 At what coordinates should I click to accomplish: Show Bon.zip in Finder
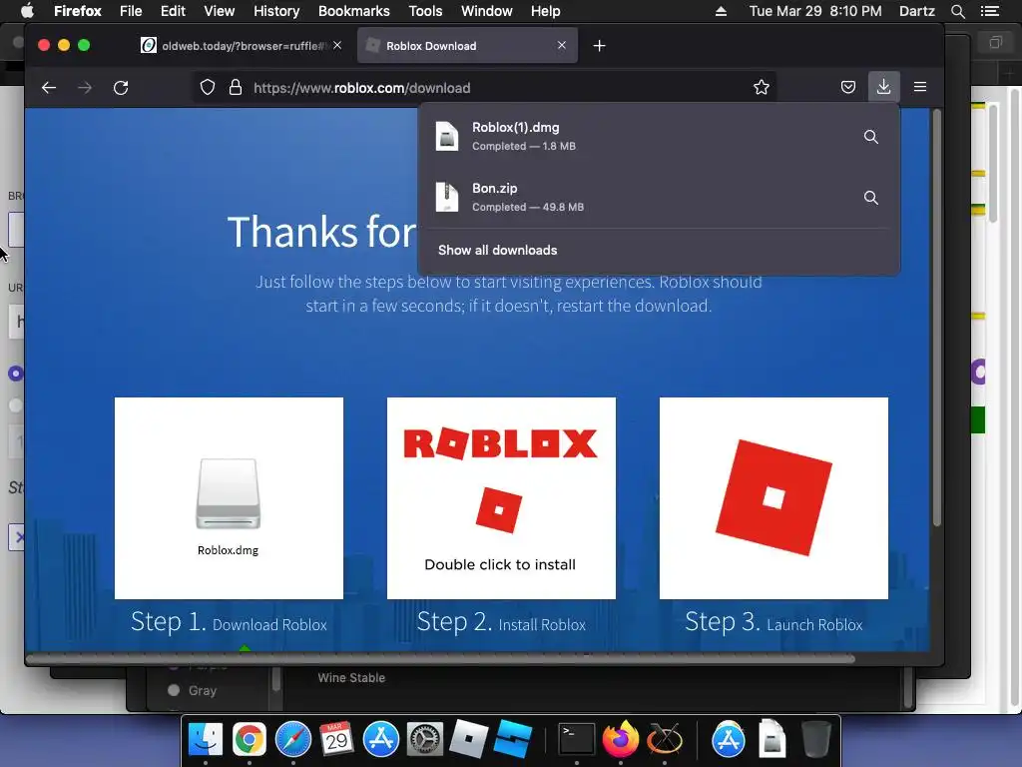tap(870, 197)
